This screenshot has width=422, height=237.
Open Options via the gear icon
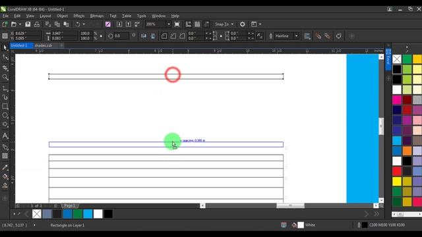[243, 24]
